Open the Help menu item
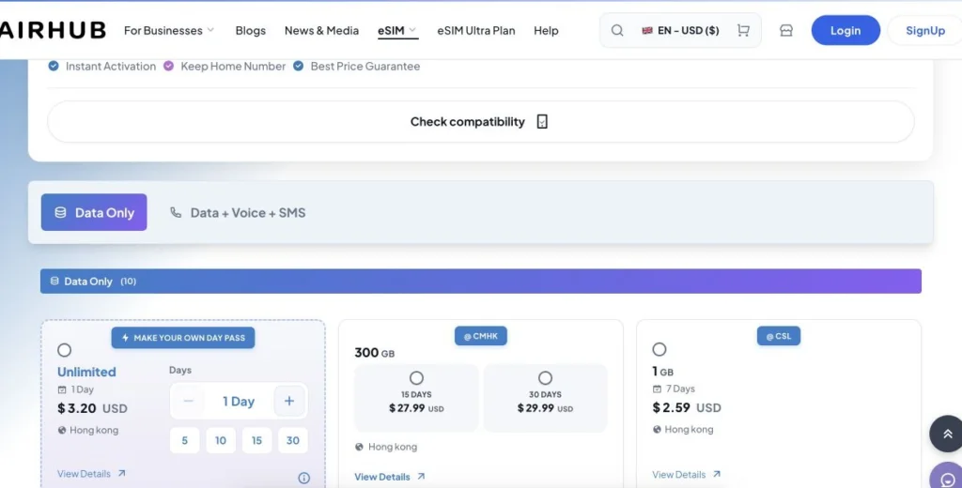The image size is (962, 488). pyautogui.click(x=546, y=30)
